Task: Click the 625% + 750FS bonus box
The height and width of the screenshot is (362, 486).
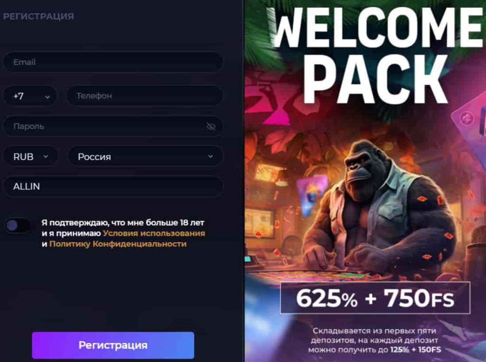Action: point(375,298)
